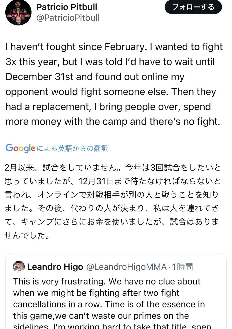Click the final translation line "せんでした。"
Screen dimensions: 232x329
coord(27,235)
